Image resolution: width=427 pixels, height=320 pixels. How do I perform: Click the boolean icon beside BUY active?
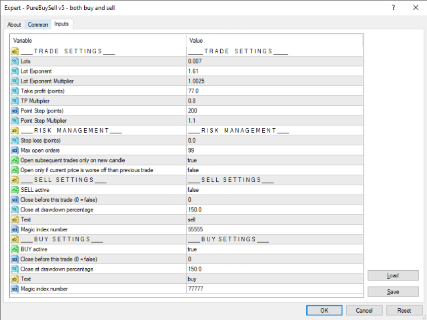point(15,249)
